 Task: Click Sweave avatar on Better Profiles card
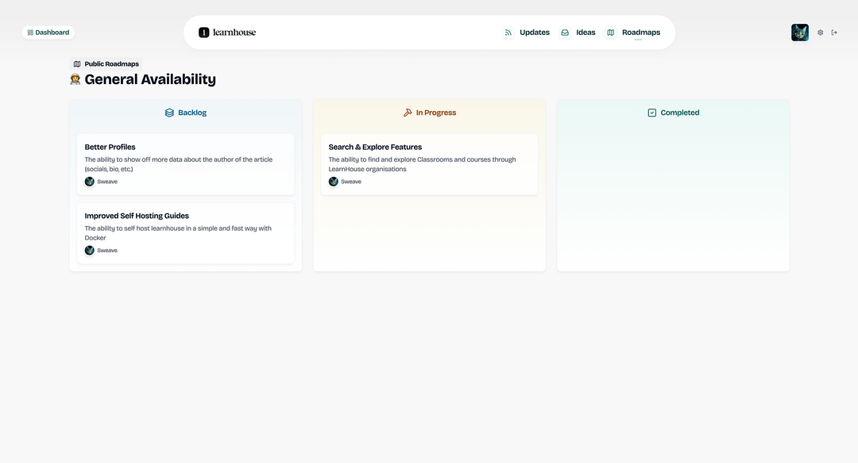(x=90, y=182)
